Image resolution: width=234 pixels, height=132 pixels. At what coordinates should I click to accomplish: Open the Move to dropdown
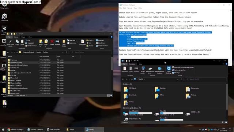[x=41, y=43]
